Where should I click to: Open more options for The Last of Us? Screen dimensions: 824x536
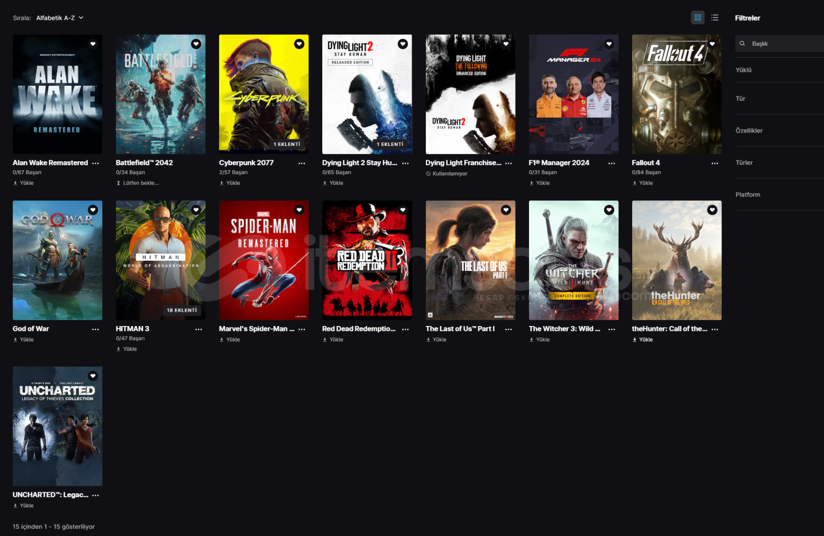509,330
